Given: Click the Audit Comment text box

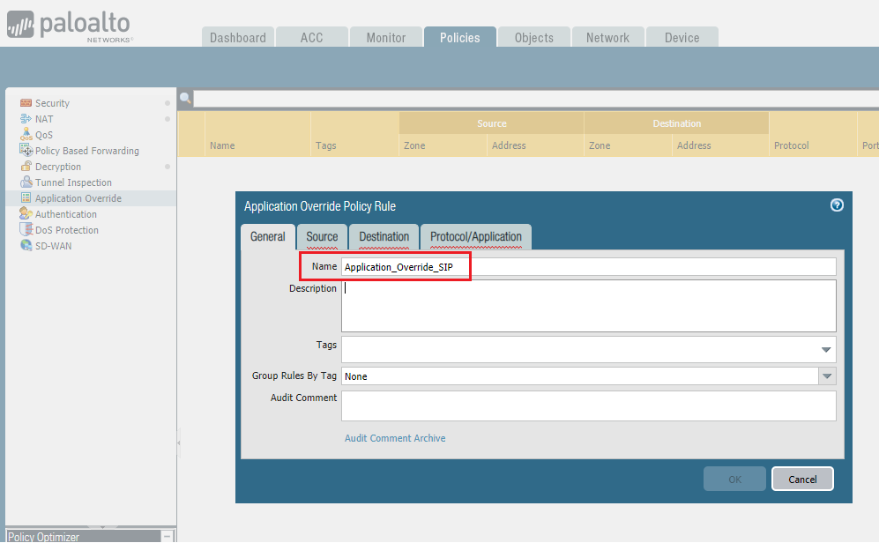Looking at the screenshot, I should point(589,405).
